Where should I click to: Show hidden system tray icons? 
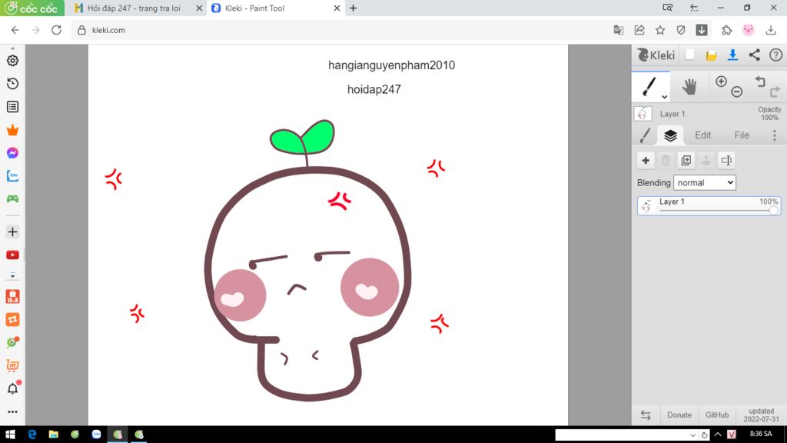tap(718, 435)
